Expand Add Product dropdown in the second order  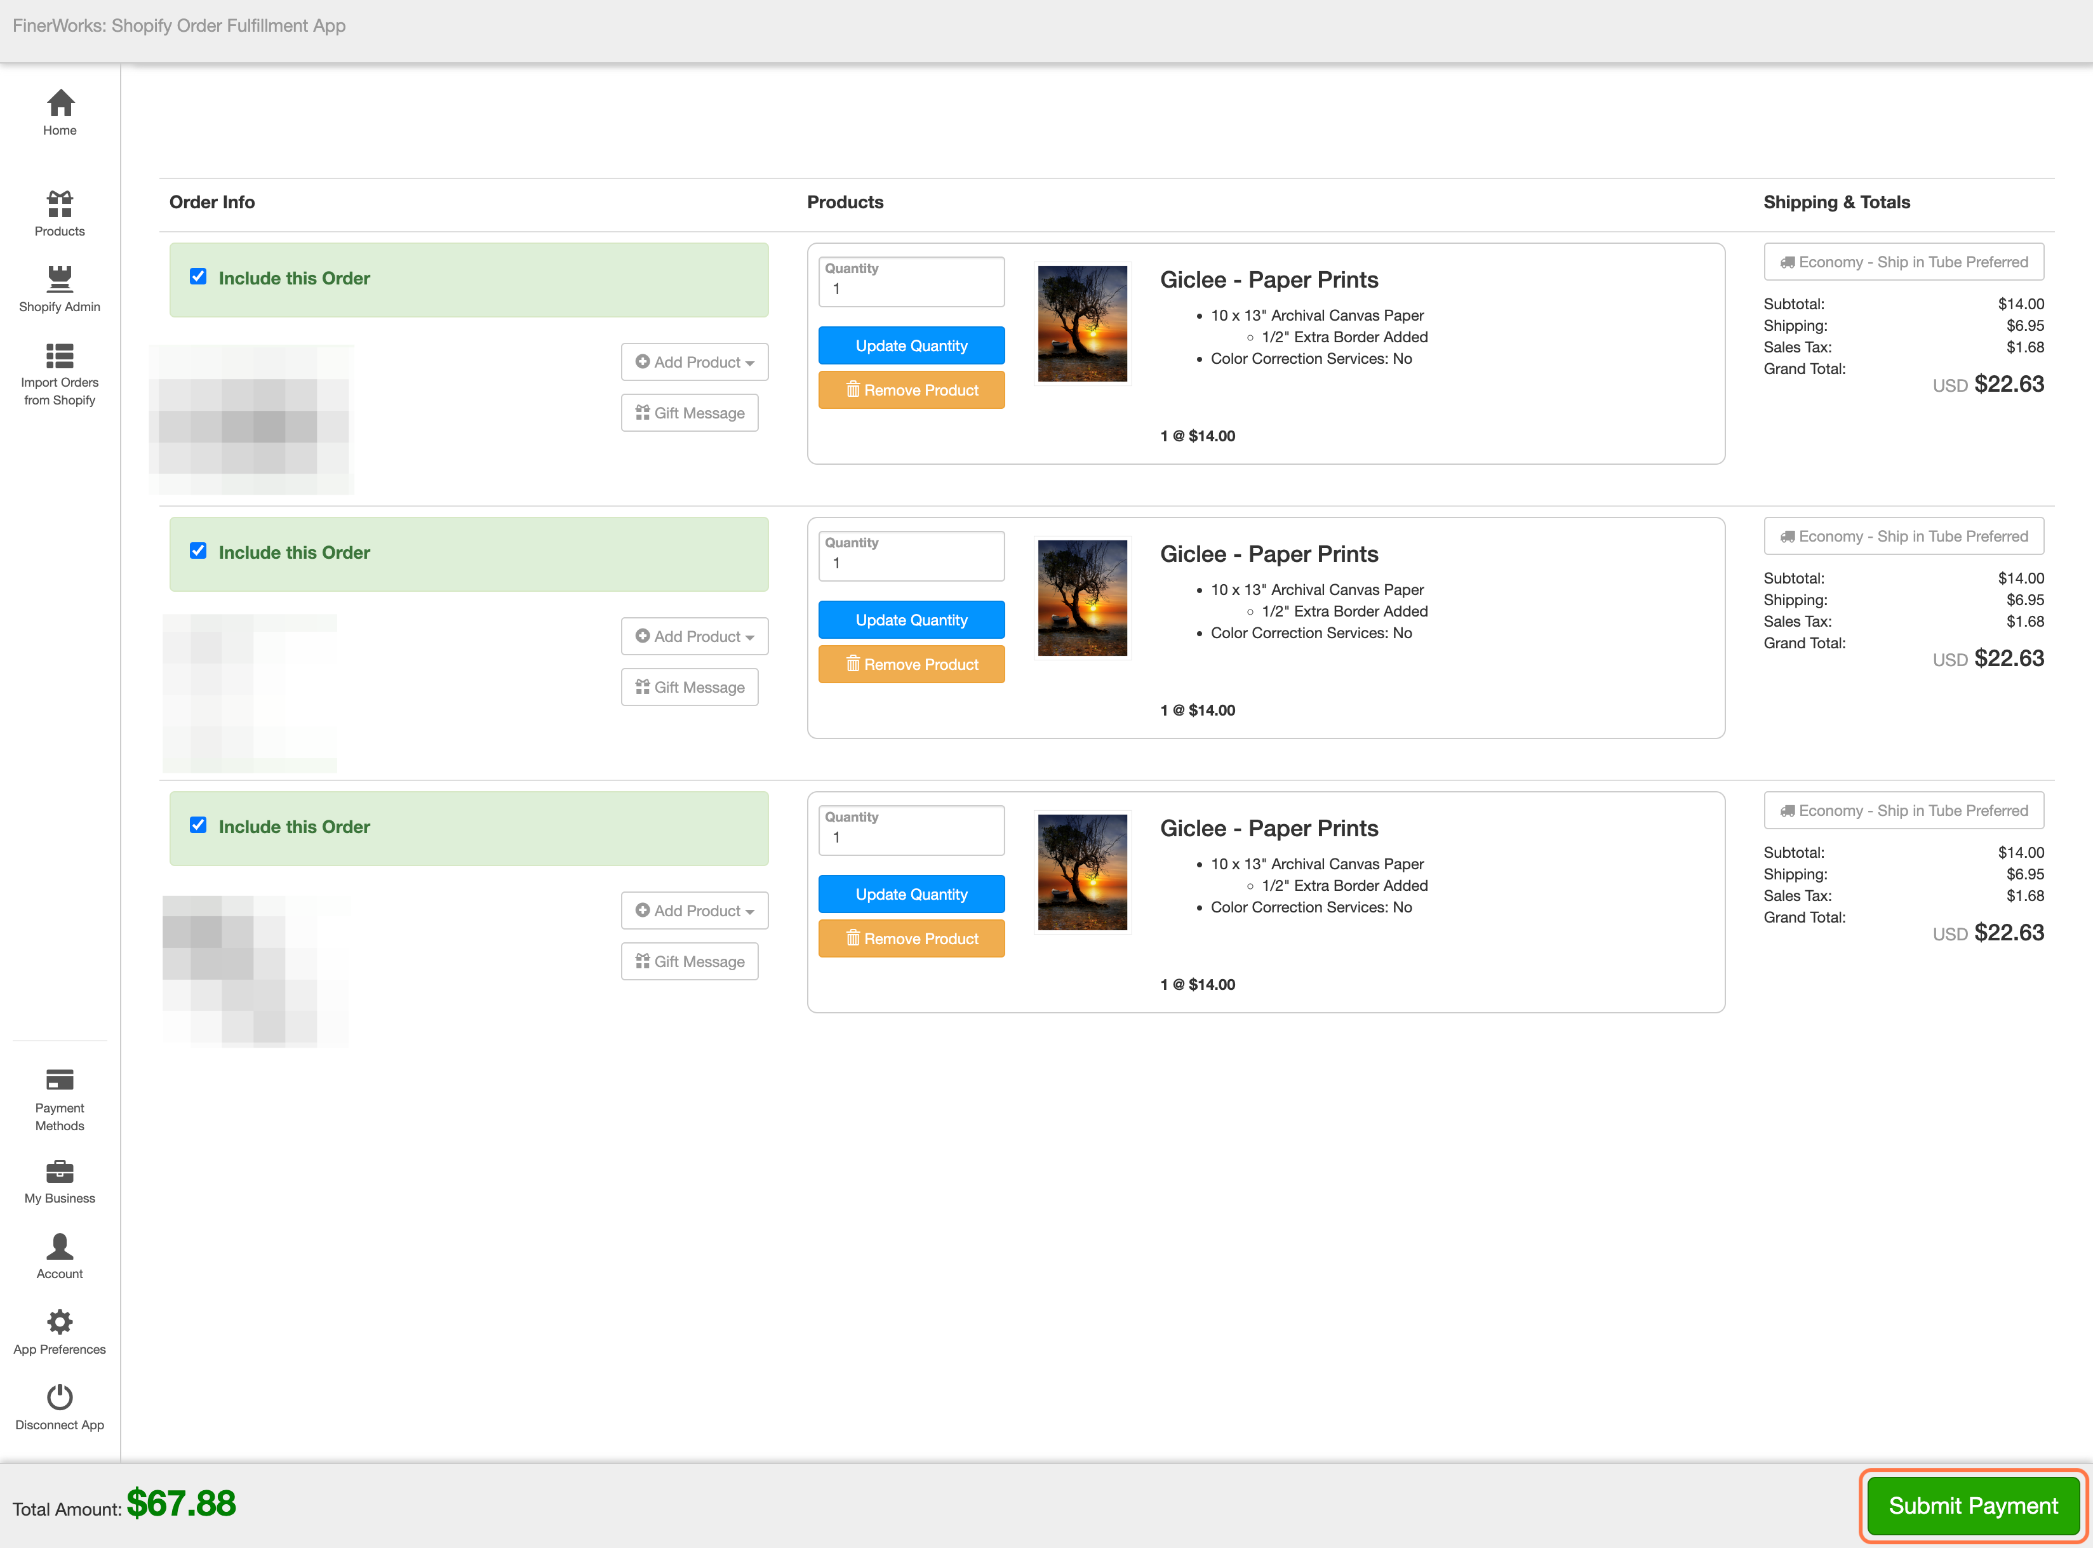(694, 636)
